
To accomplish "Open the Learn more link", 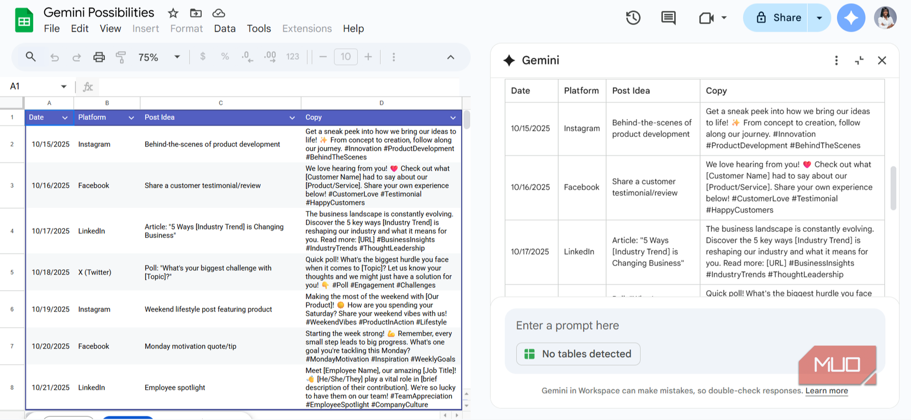I will (827, 391).
